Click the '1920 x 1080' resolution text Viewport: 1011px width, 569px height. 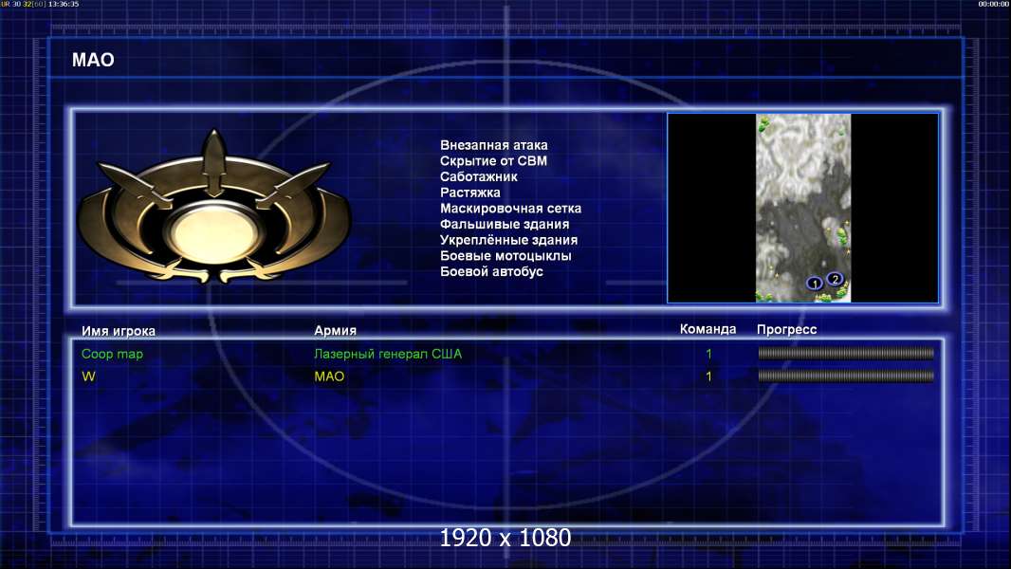pyautogui.click(x=505, y=538)
